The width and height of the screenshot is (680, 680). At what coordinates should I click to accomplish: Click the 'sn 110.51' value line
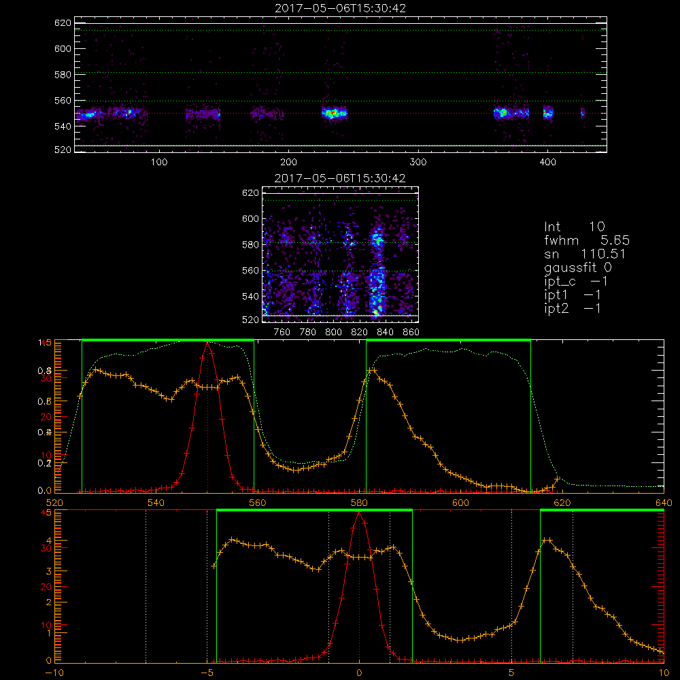coord(585,254)
